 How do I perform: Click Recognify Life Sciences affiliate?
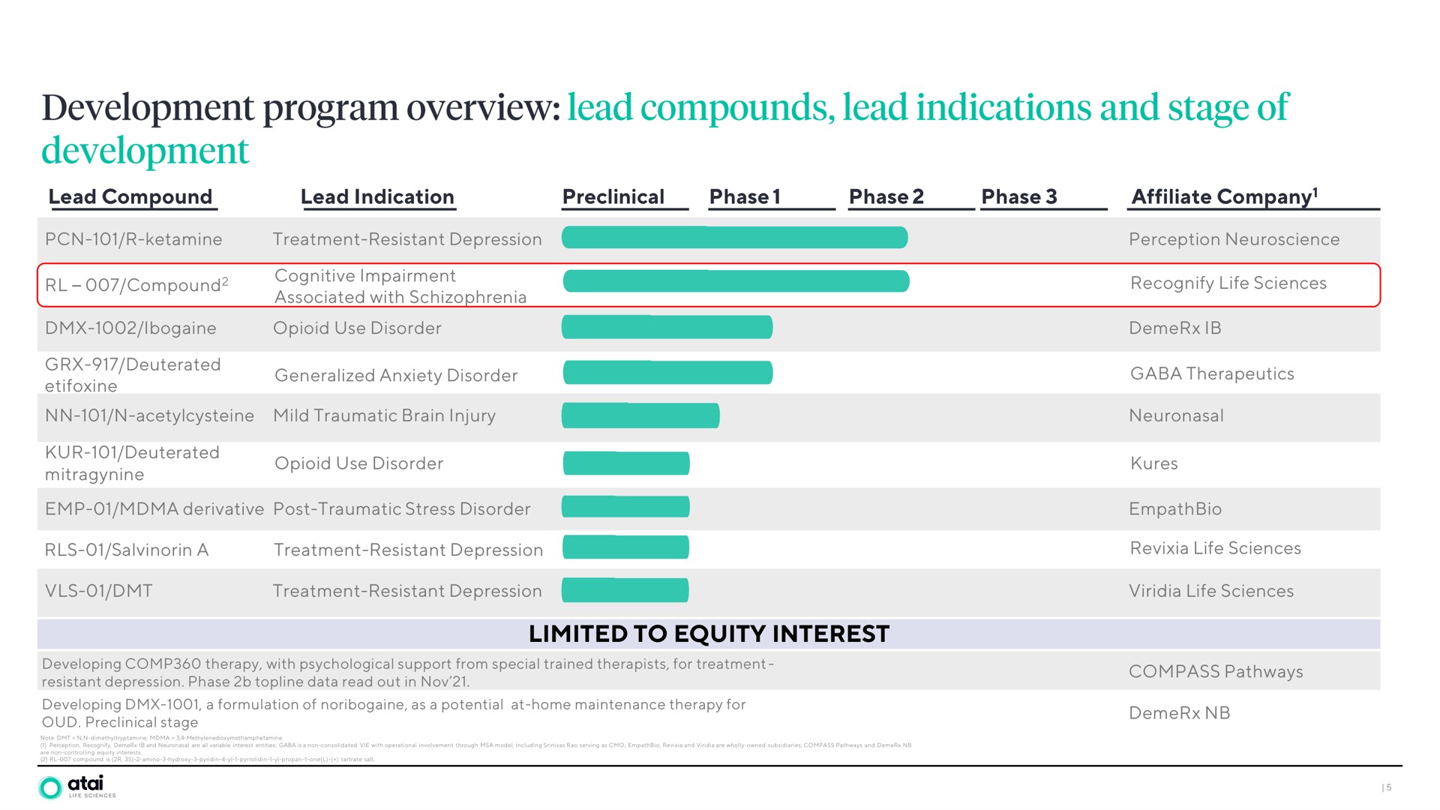(x=1228, y=283)
